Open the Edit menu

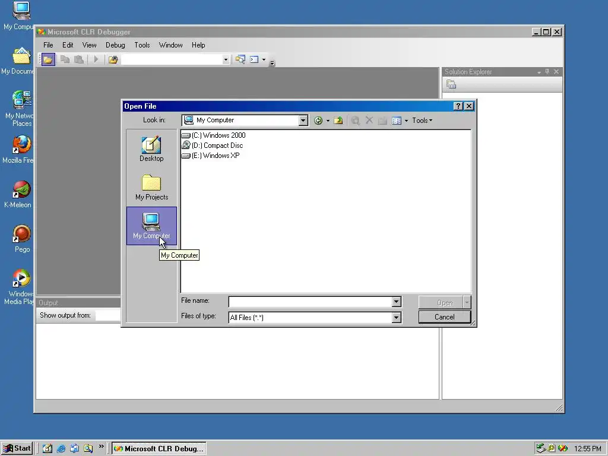(68, 45)
